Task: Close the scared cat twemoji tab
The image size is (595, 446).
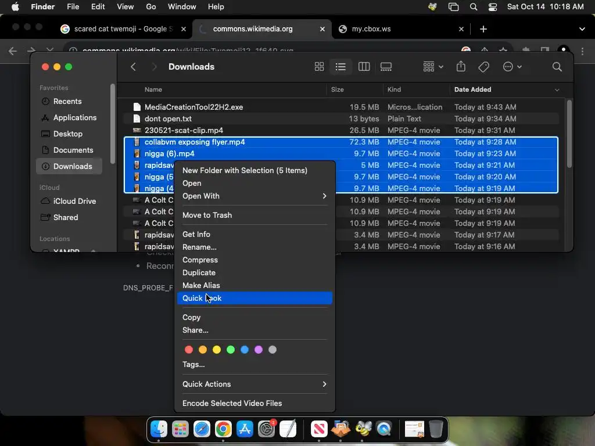Action: (x=183, y=29)
